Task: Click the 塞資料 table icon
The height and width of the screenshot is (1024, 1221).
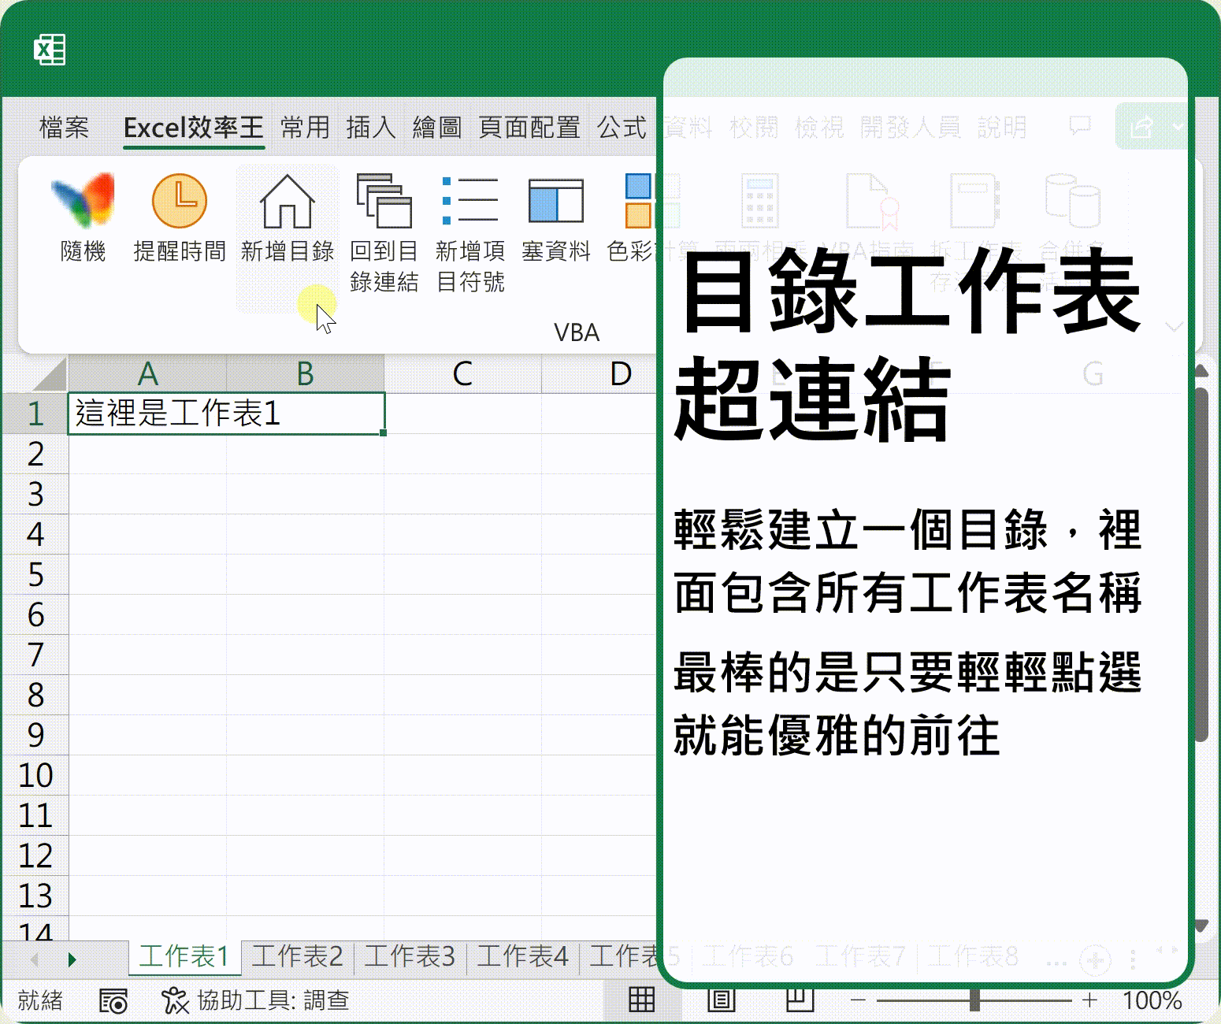Action: [555, 202]
